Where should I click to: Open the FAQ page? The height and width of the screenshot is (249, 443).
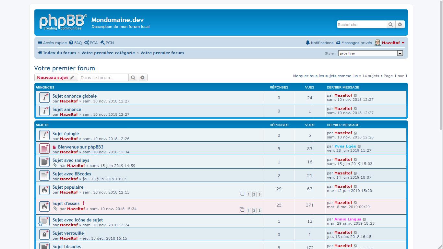[75, 43]
